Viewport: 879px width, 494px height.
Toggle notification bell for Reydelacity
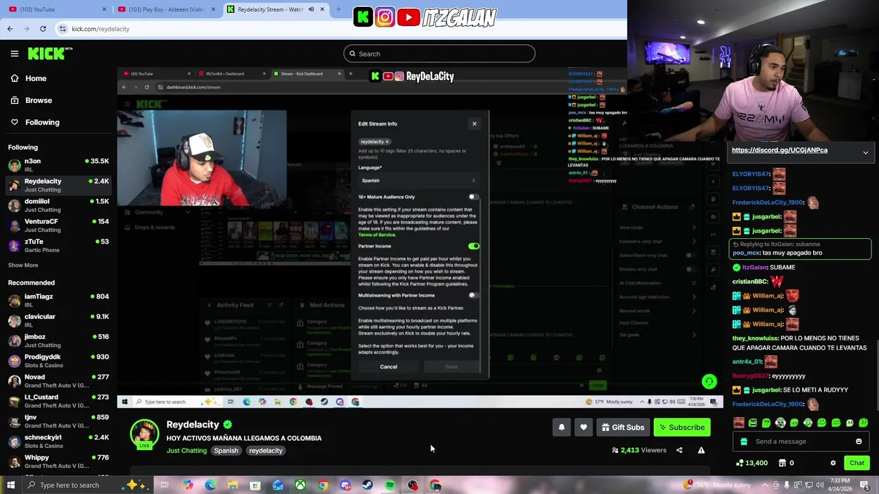561,427
